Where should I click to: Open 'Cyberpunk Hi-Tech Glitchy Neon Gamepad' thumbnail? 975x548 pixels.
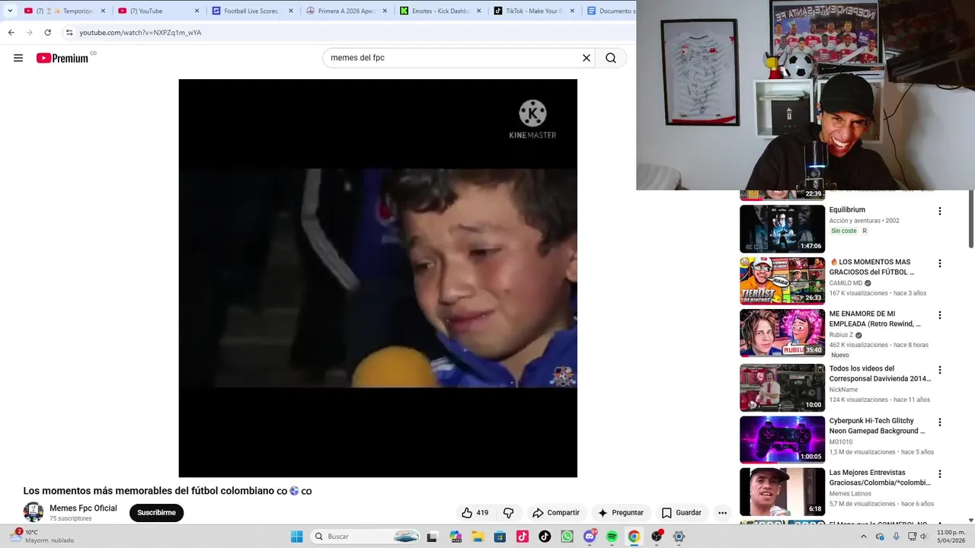pyautogui.click(x=782, y=439)
